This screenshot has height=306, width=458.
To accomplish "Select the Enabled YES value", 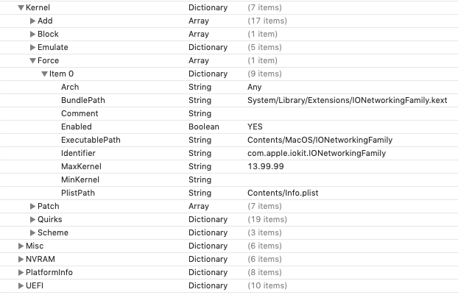I will coord(255,127).
